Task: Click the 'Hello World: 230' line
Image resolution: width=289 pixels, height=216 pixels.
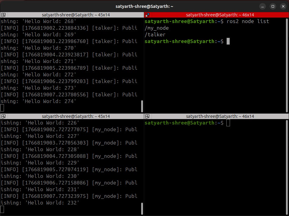Action: click(40, 176)
